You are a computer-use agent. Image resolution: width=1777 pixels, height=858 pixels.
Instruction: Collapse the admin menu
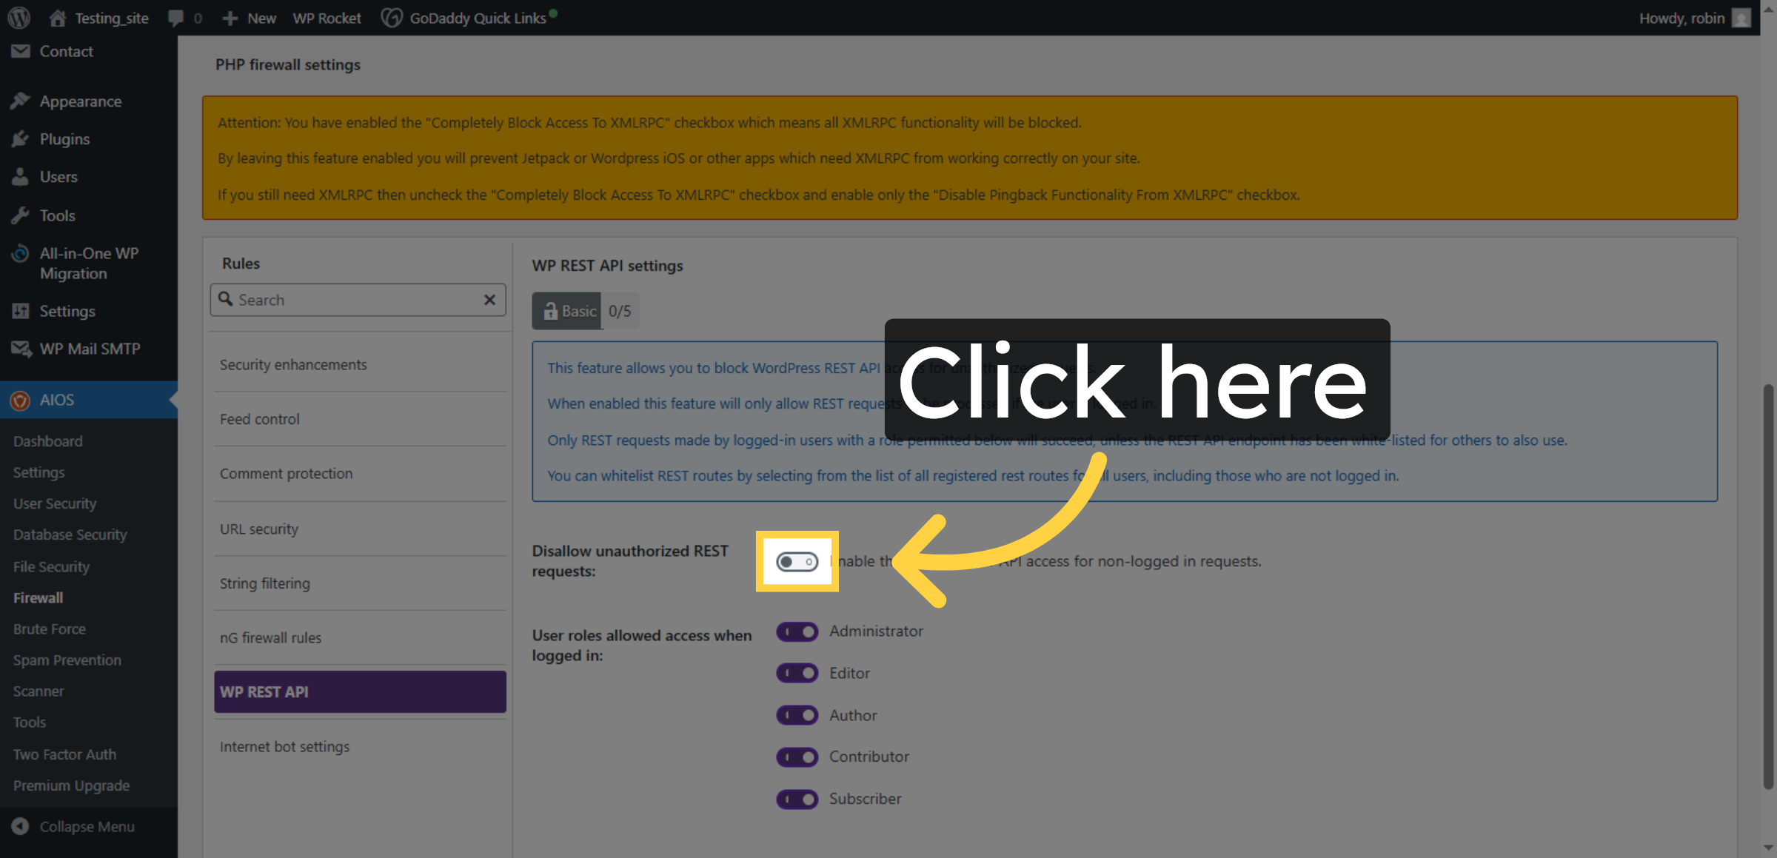coord(74,826)
